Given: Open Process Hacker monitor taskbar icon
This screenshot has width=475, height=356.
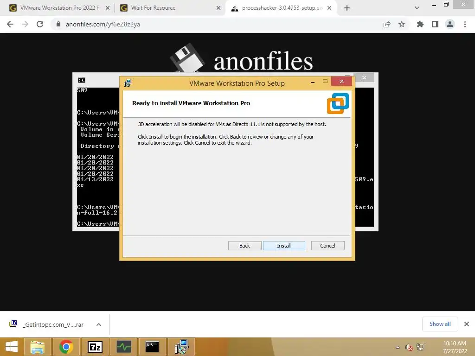Looking at the screenshot, I should pos(123,347).
